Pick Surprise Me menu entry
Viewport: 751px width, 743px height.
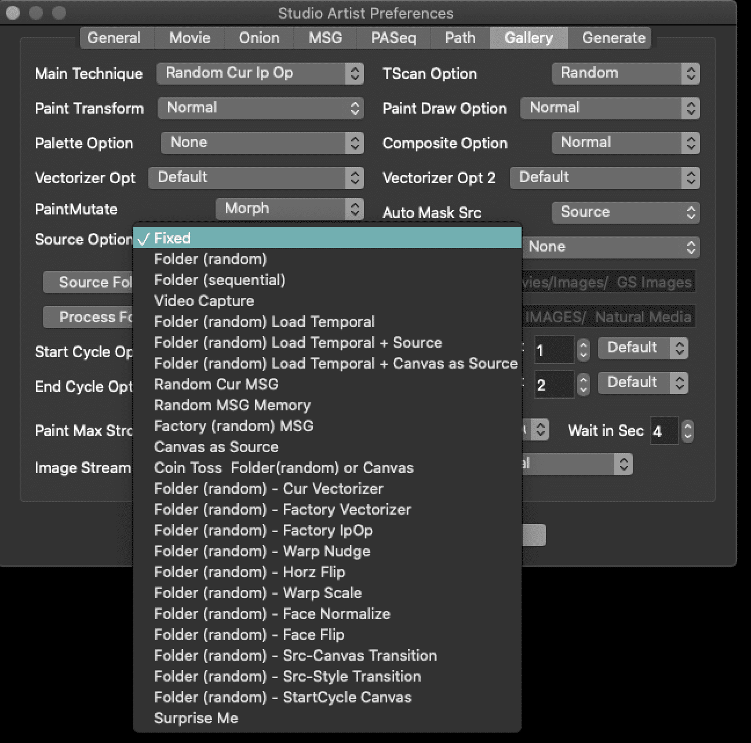click(327, 718)
